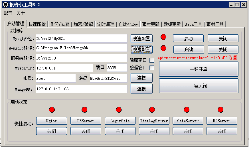Launch DBServer with its quick-start button

pyautogui.click(x=86, y=121)
